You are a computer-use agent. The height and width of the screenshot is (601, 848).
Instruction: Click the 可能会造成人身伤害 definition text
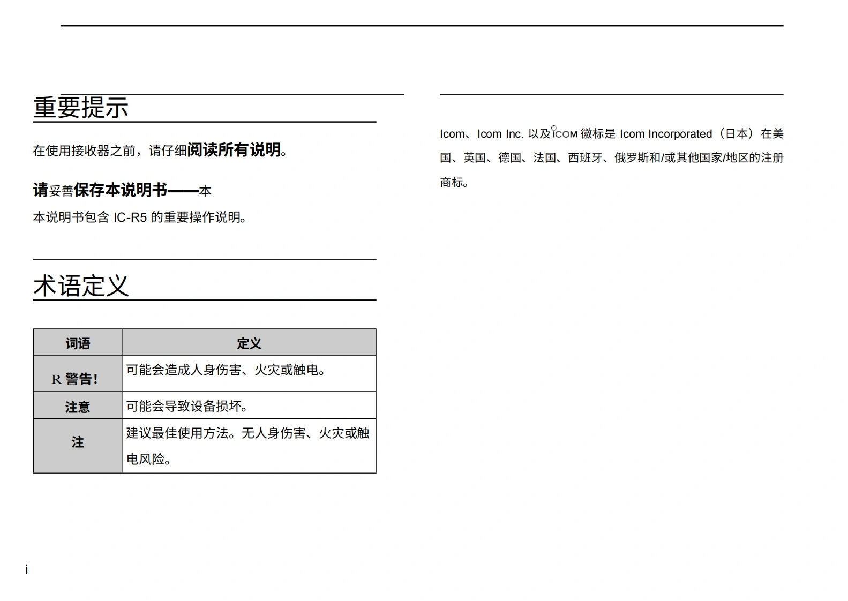(226, 370)
